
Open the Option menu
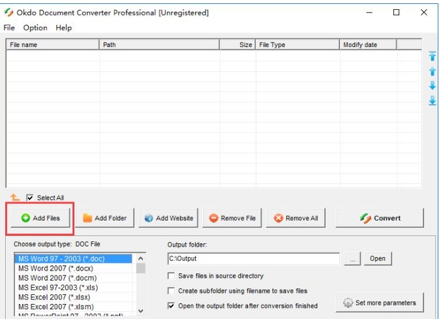[35, 27]
